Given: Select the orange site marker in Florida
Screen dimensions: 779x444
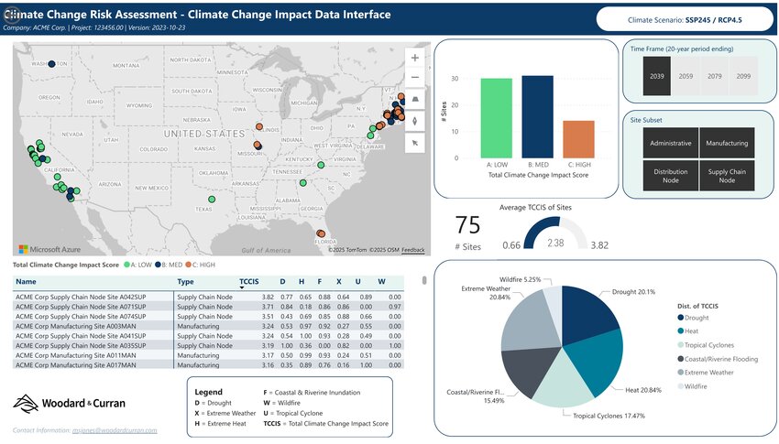Looking at the screenshot, I should (x=321, y=233).
